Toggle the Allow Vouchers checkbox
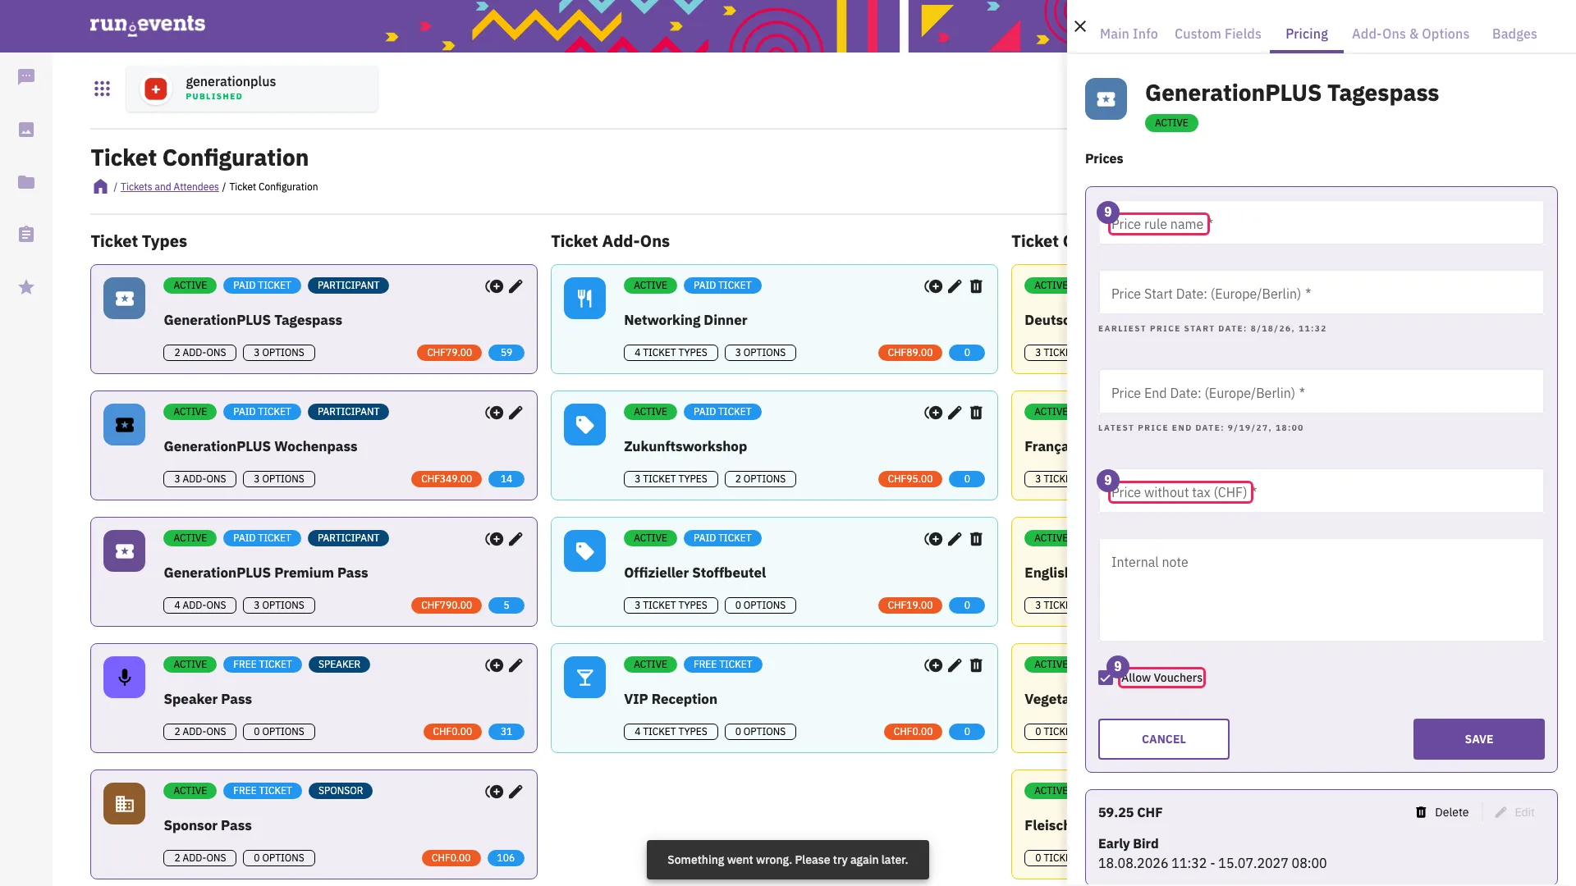1576x886 pixels. pos(1105,678)
